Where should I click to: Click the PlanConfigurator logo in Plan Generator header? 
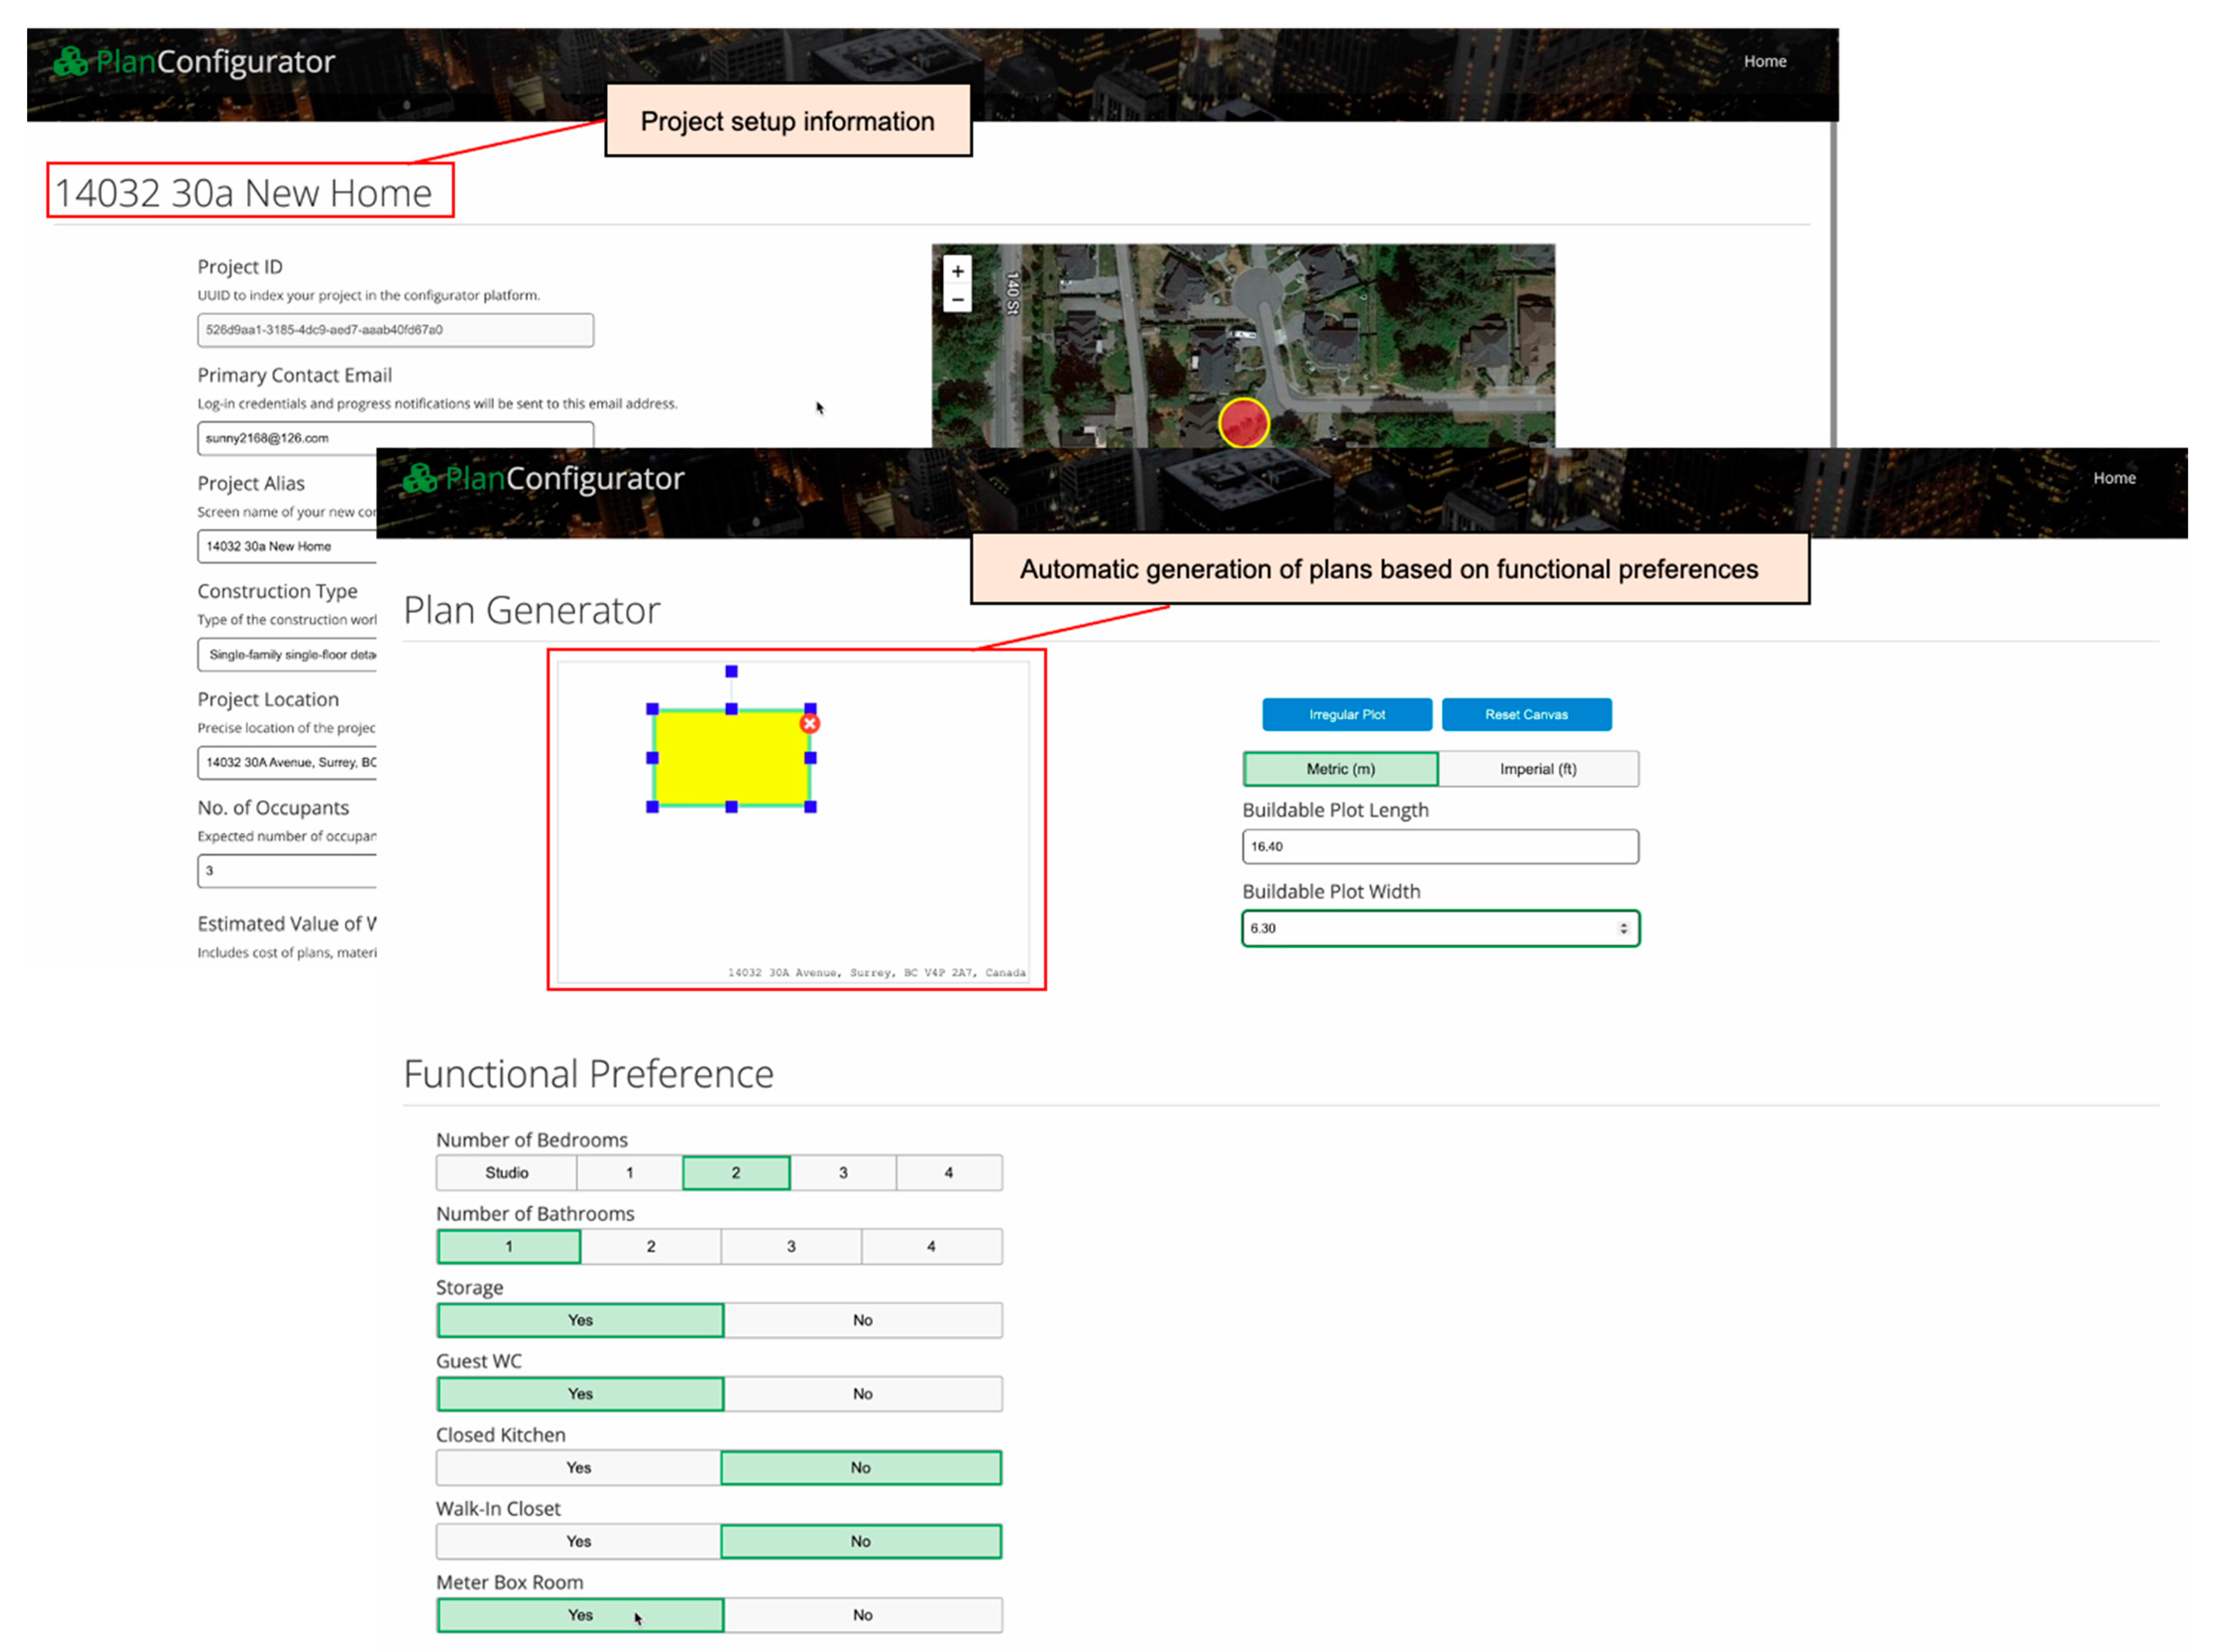[x=543, y=478]
